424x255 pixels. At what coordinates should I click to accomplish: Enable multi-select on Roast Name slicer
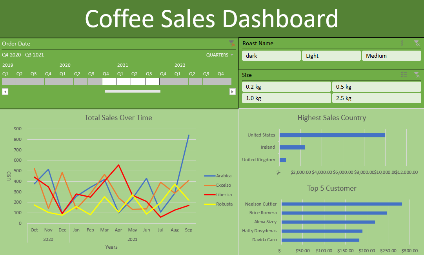pos(404,43)
